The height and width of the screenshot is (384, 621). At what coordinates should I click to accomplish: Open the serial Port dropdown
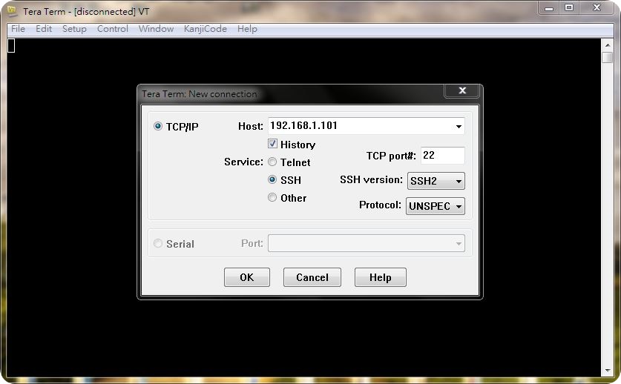coord(367,243)
